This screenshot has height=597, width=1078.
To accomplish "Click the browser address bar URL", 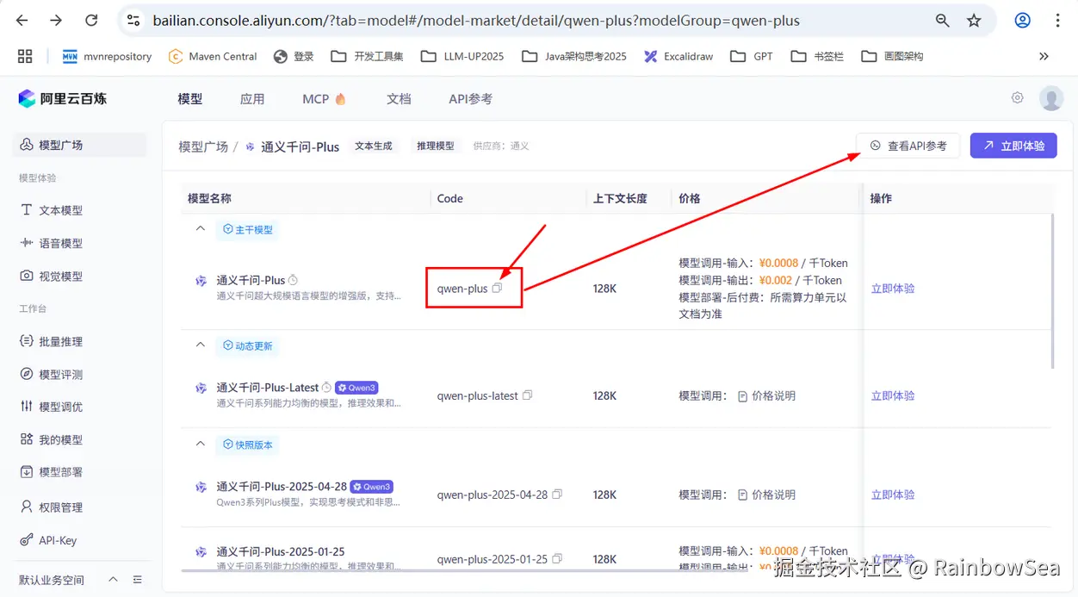I will click(476, 21).
